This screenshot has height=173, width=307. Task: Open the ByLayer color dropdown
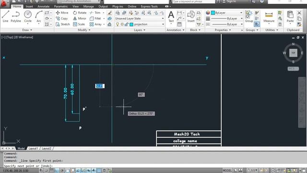point(227,13)
